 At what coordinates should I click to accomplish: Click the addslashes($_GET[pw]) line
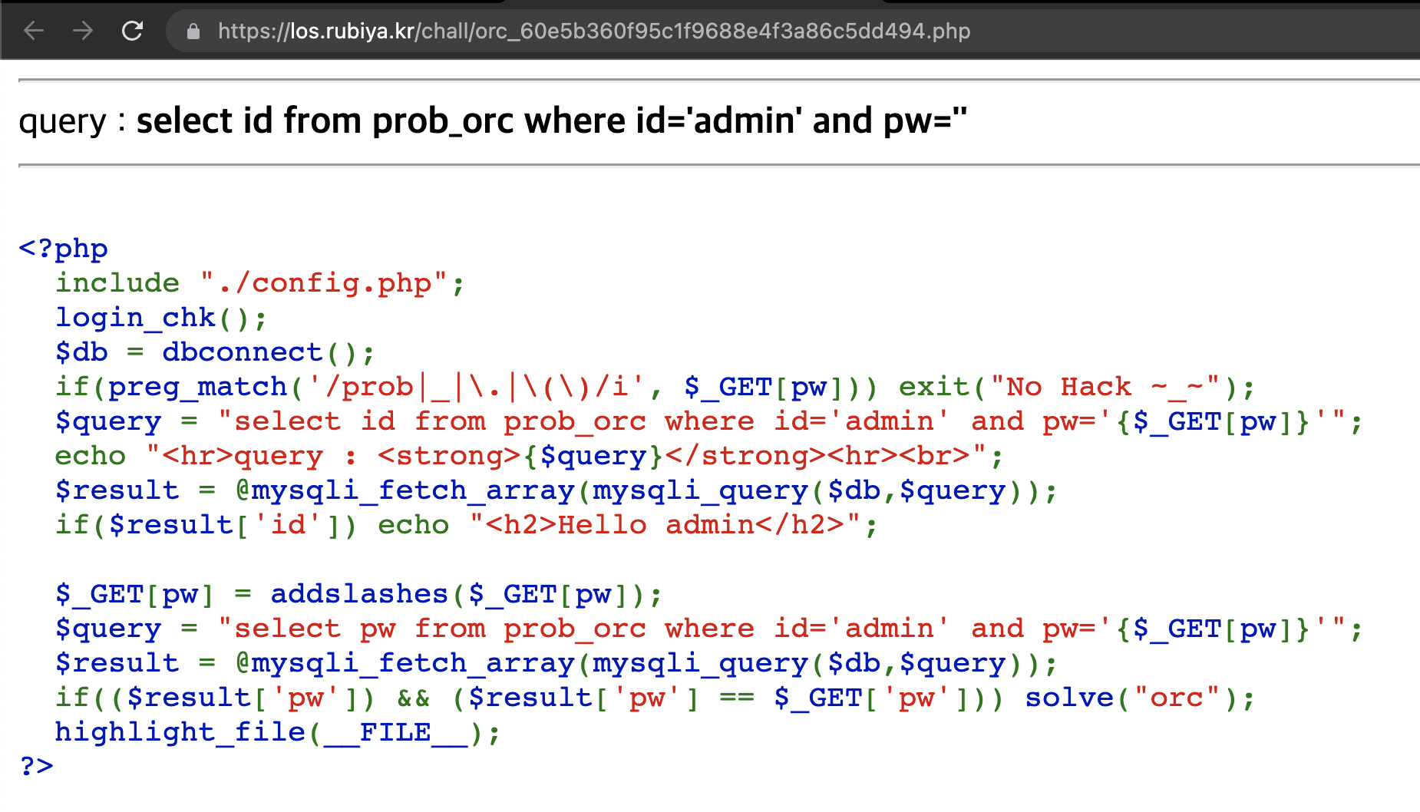(358, 594)
